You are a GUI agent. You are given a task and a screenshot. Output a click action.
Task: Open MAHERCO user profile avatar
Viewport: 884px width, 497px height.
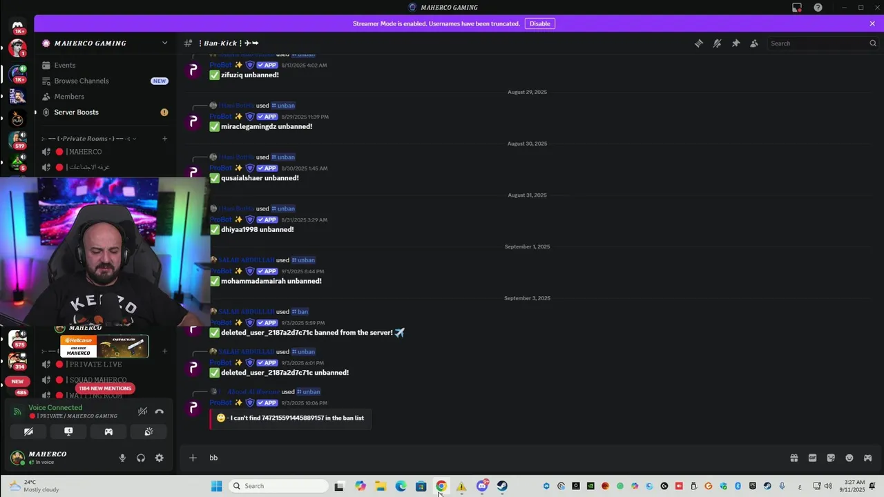17,458
